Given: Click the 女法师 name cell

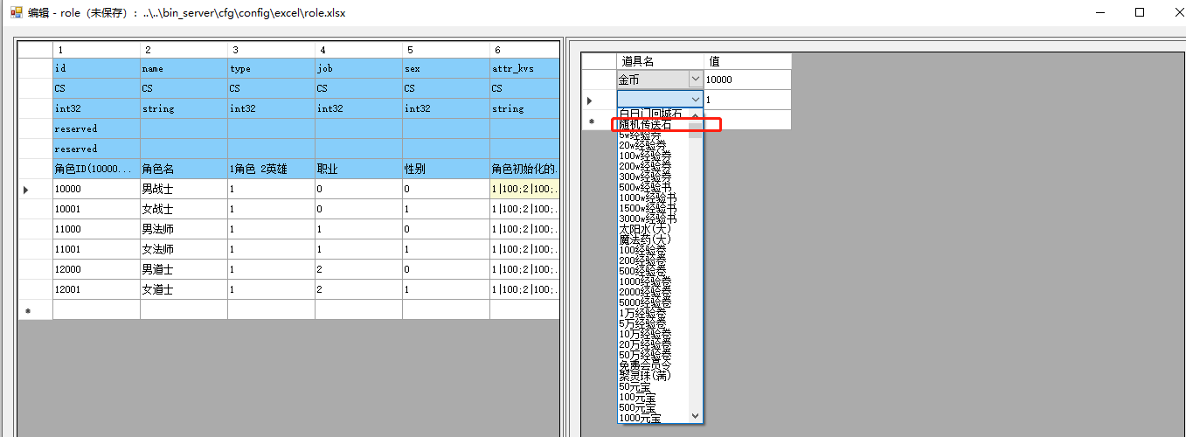Looking at the screenshot, I should pos(183,249).
